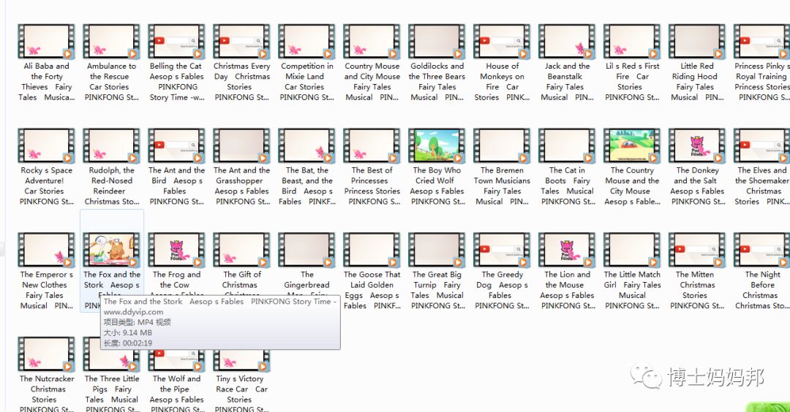
Task: Select The Little Match Girl video icon
Action: pyautogui.click(x=632, y=250)
